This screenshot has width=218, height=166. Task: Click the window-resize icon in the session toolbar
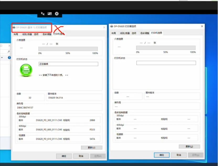coord(50,14)
